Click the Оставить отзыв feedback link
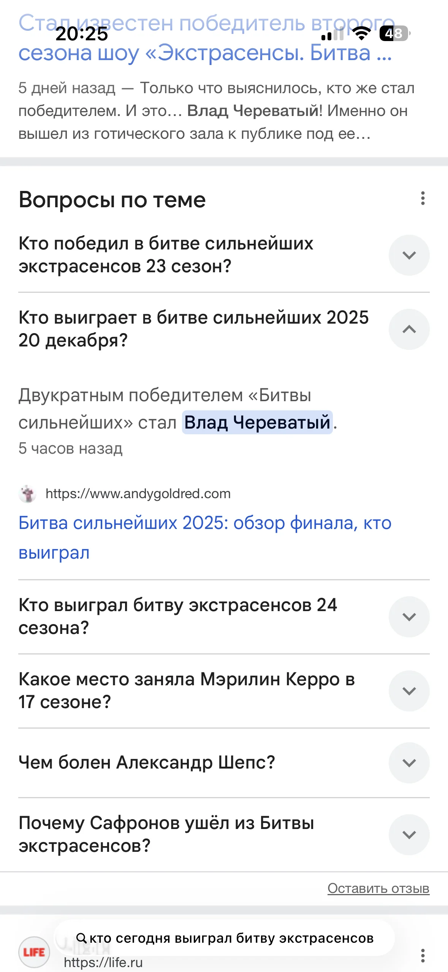Image resolution: width=448 pixels, height=972 pixels. tap(378, 888)
